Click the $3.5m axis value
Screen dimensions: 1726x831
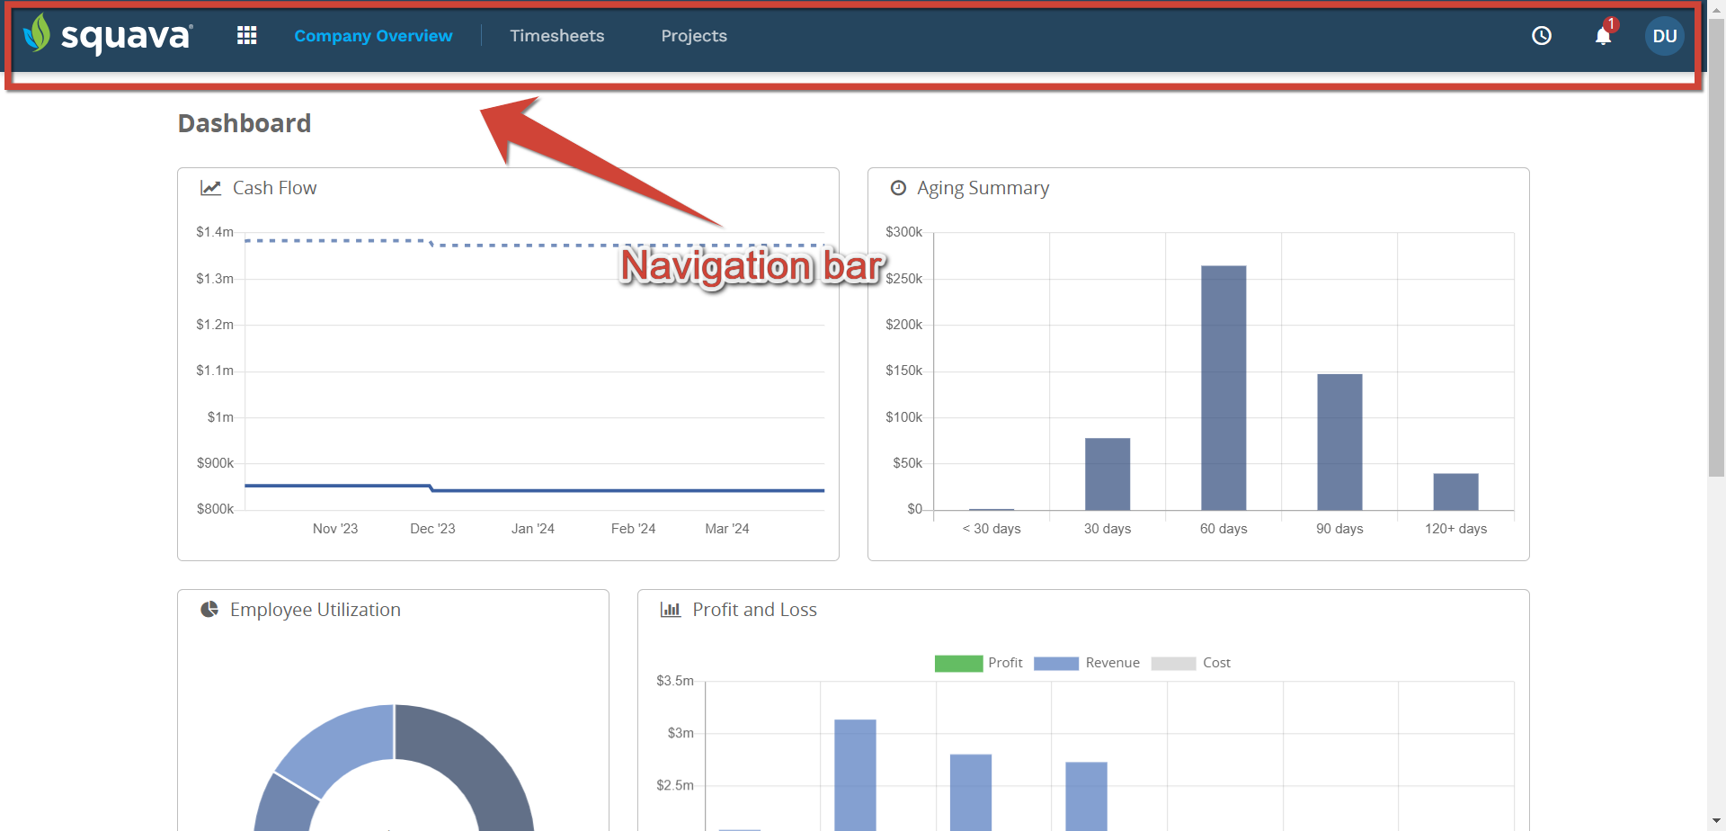(x=675, y=681)
